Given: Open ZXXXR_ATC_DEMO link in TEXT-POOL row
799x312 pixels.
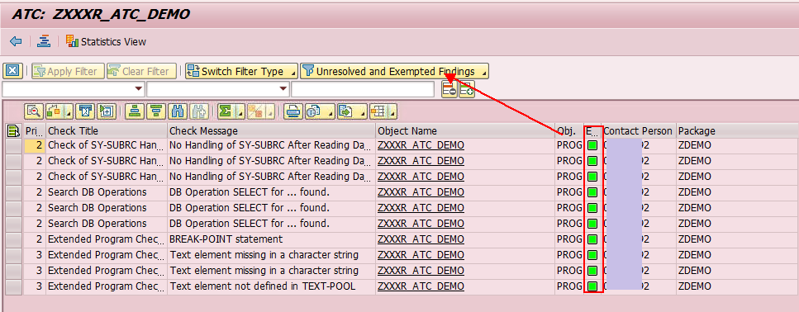Looking at the screenshot, I should point(421,286).
